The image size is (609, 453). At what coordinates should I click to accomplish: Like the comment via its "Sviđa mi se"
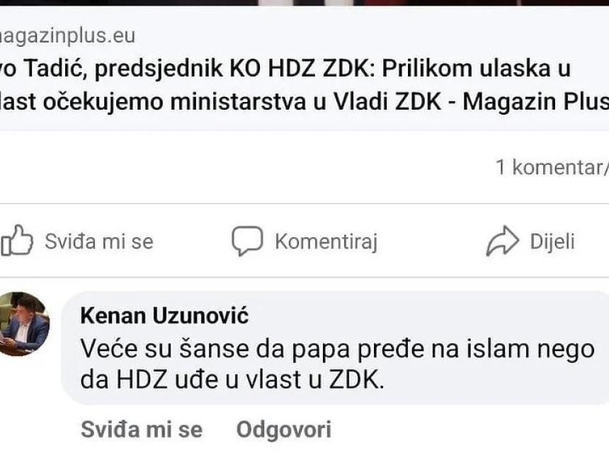[x=142, y=429]
